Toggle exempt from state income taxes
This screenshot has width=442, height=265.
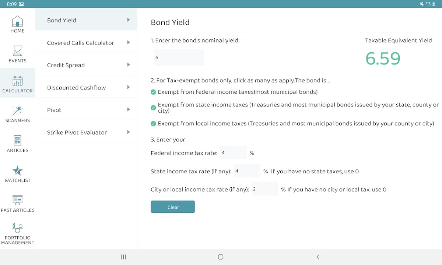click(x=154, y=108)
